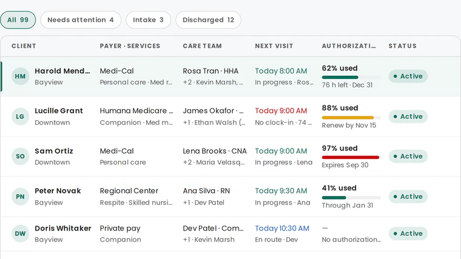461x259 pixels.
Task: Click the PN avatar for Peter Novak
Action: point(20,197)
